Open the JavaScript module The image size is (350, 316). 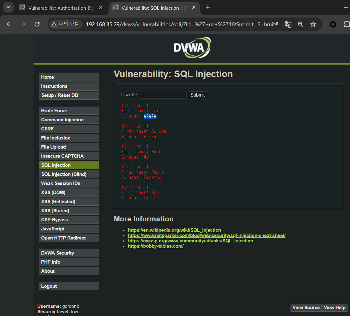69,229
